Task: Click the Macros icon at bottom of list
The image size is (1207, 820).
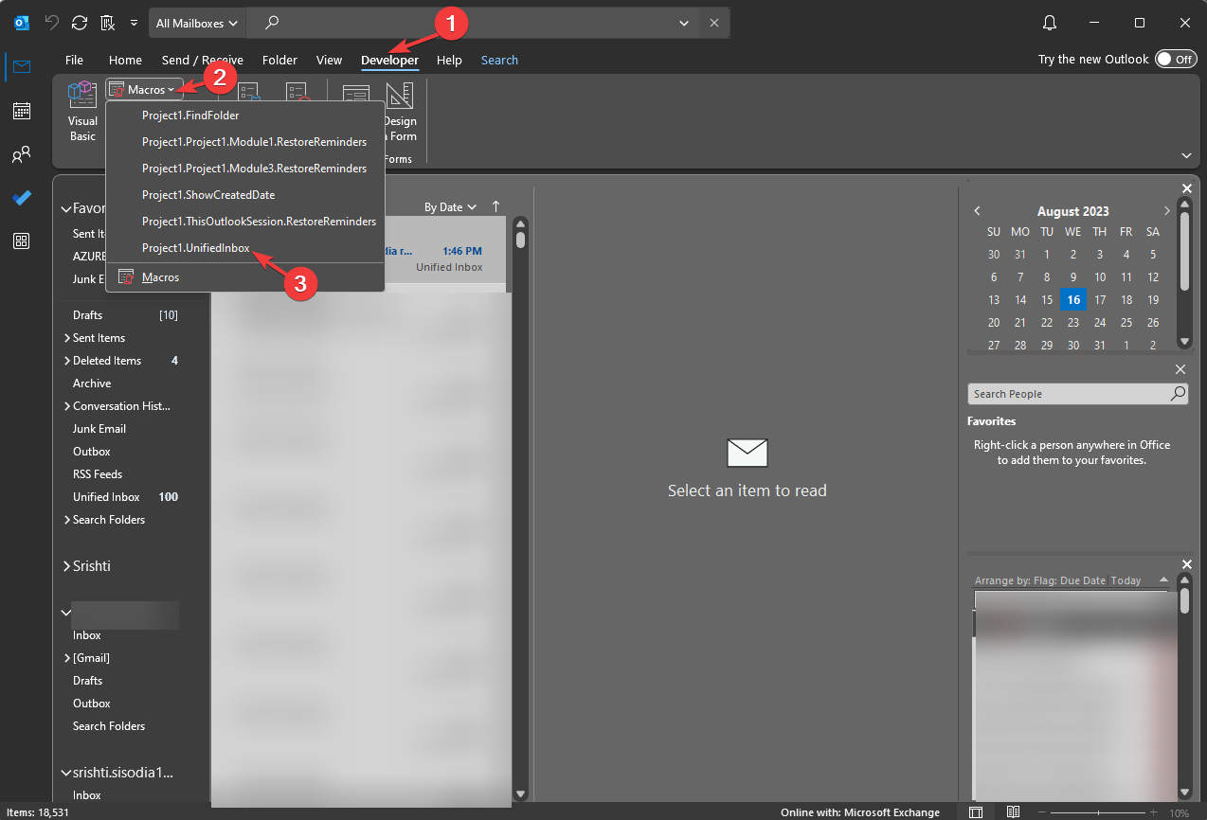Action: 125,277
